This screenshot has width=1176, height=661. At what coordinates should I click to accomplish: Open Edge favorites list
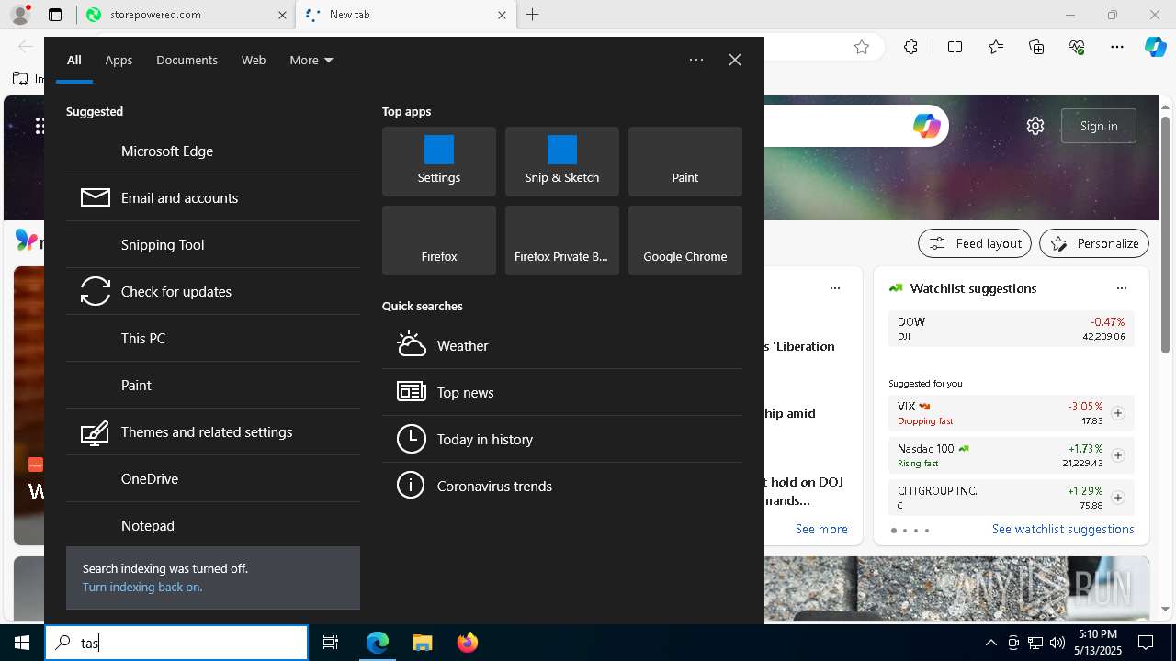tap(996, 47)
